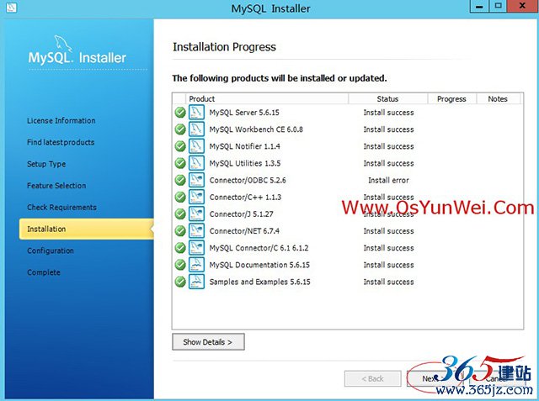
Task: Click Install success status for MySQL Server
Action: coord(388,113)
